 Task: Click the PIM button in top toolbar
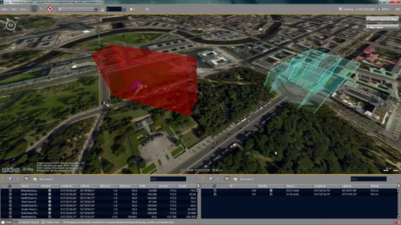[396, 9]
